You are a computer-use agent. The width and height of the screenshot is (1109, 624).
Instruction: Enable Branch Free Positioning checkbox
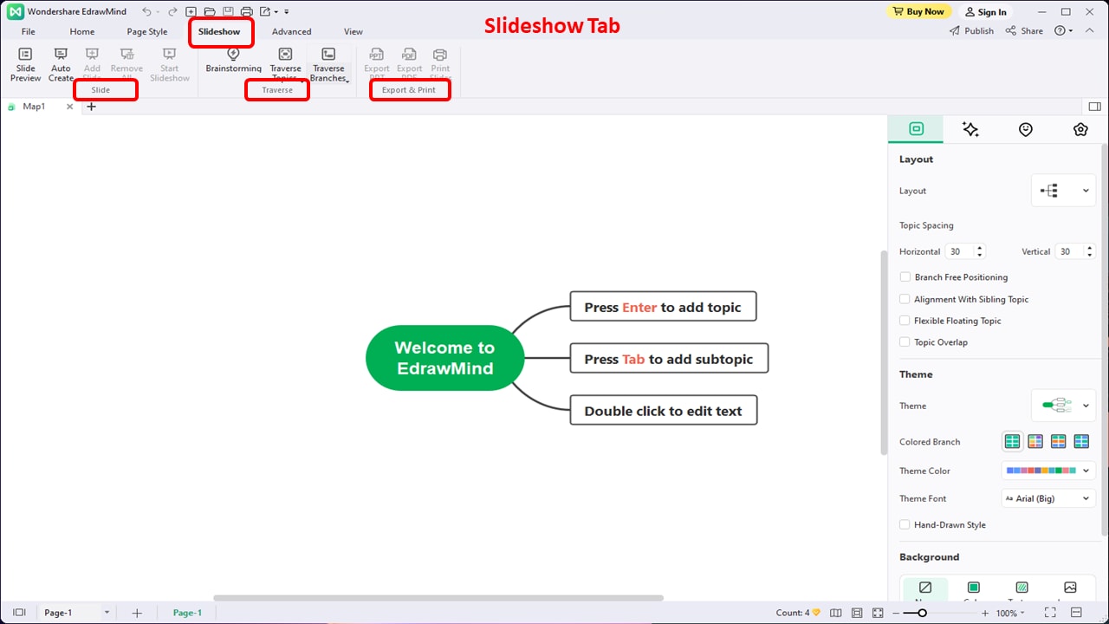[x=905, y=277]
